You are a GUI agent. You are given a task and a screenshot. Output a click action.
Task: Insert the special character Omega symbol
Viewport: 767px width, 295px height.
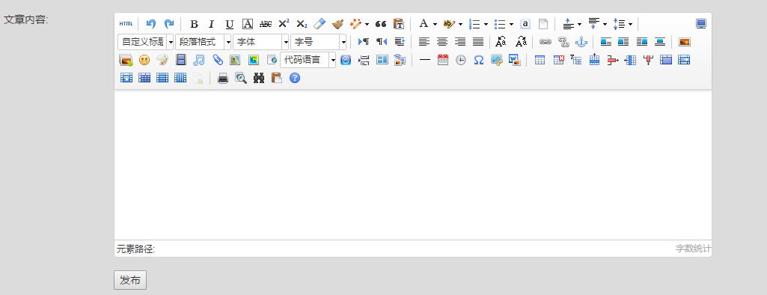click(479, 60)
